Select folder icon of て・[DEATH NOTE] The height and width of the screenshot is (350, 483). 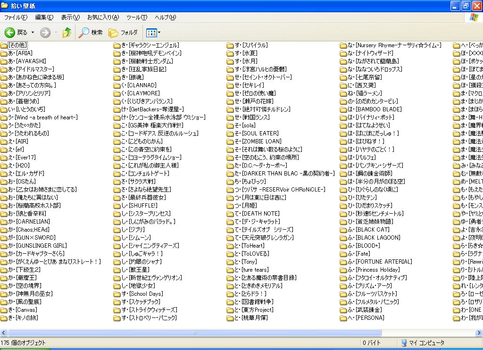point(230,214)
